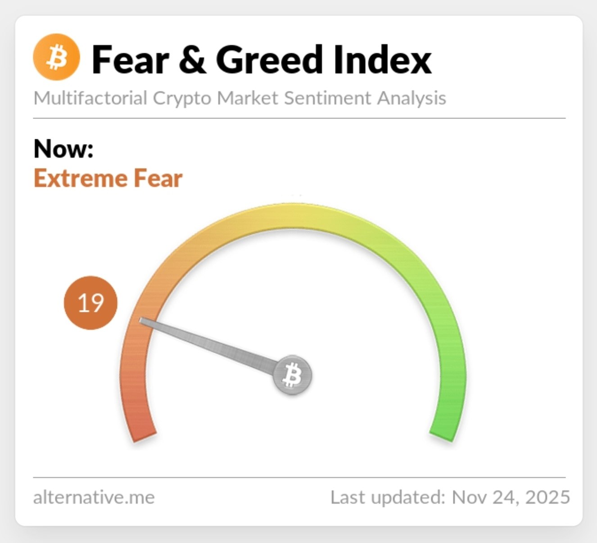The width and height of the screenshot is (597, 543).
Task: Click the orange 19 value badge
Action: [x=90, y=302]
